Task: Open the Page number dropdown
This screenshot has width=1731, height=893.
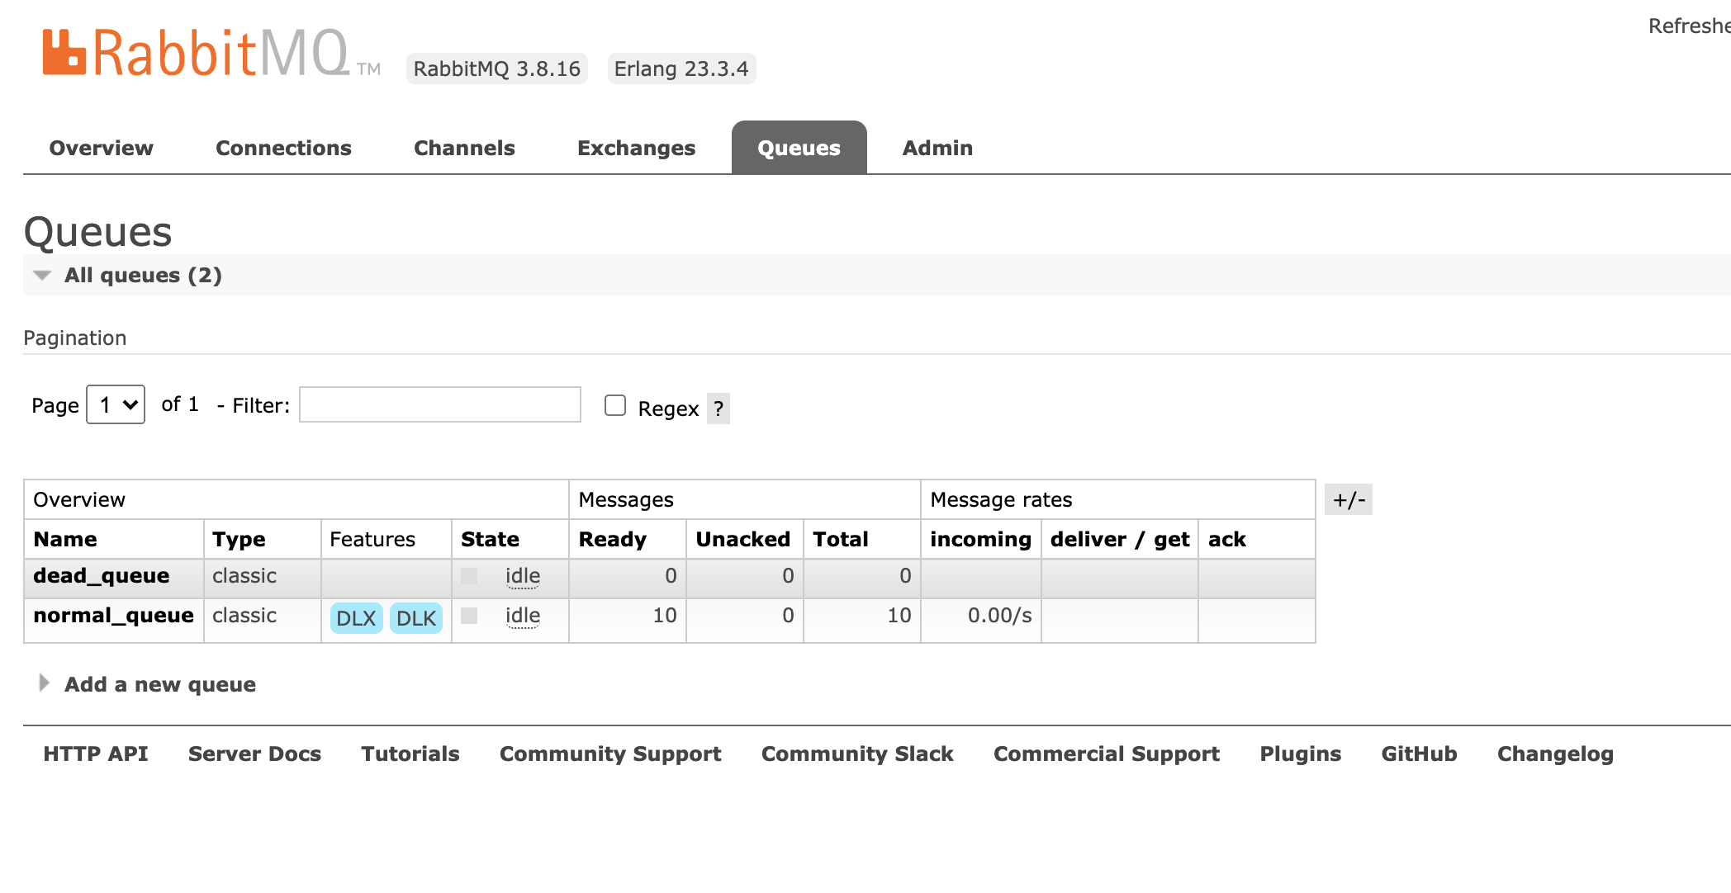Action: [x=116, y=404]
